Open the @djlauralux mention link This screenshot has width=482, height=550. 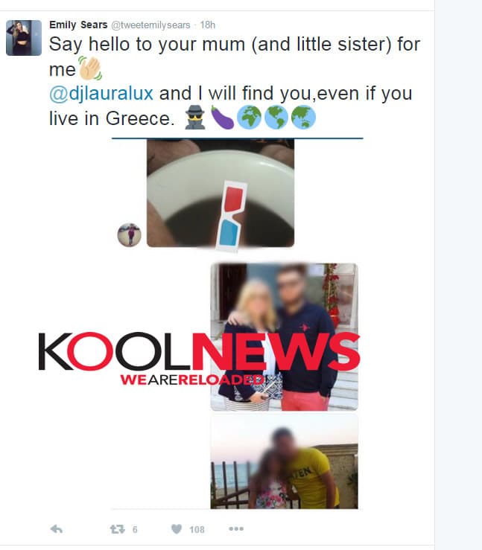point(101,93)
